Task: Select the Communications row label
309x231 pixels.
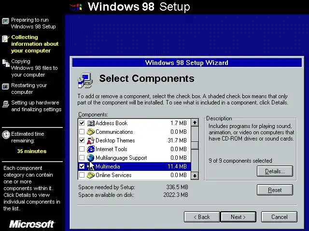Action: point(114,132)
